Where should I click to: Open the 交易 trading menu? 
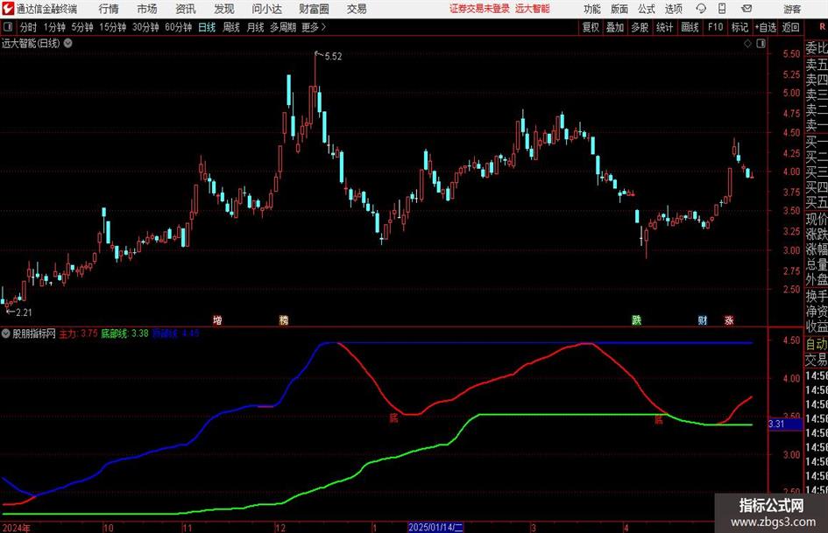point(357,9)
